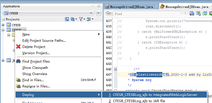Click the funnel filter icon in Projects toolbar

pos(81,19)
